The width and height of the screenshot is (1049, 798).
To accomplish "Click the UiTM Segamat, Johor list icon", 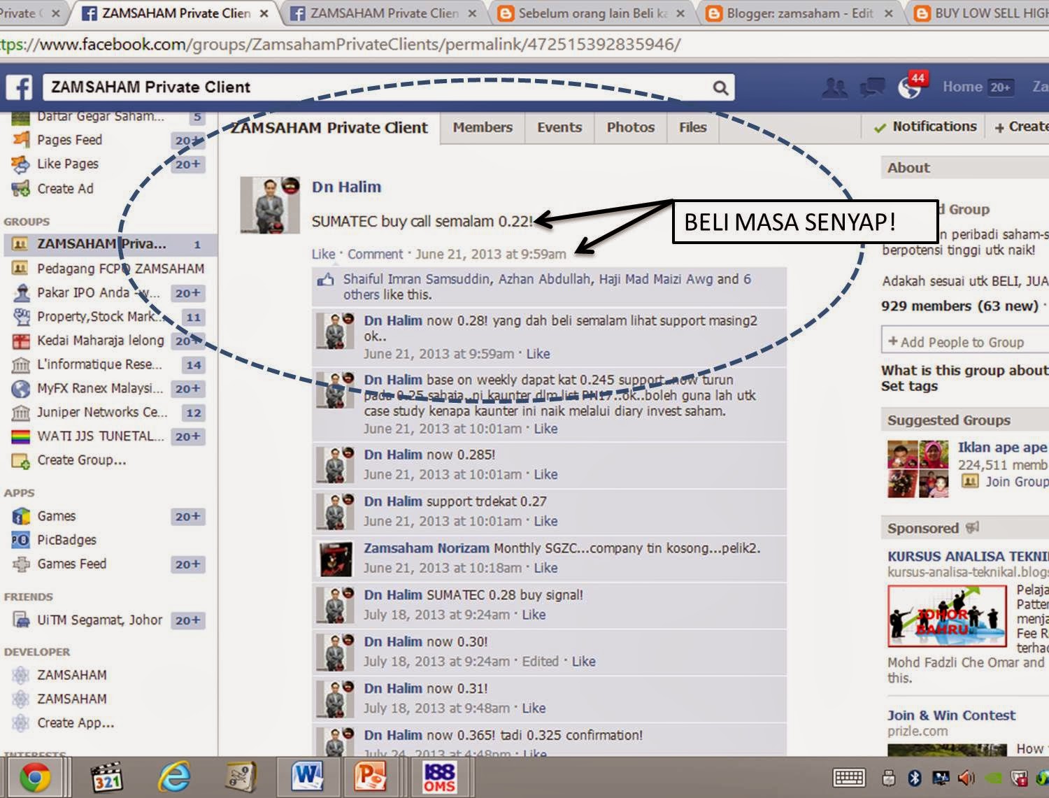I will pyautogui.click(x=21, y=620).
